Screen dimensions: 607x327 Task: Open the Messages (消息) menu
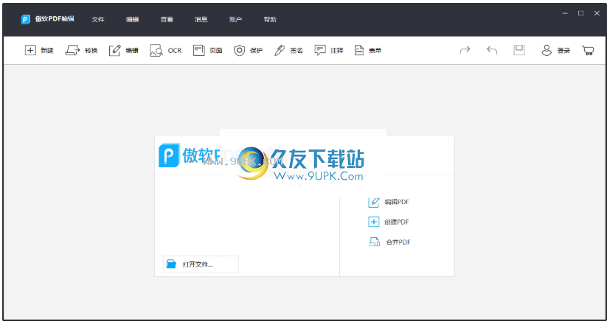tap(201, 19)
